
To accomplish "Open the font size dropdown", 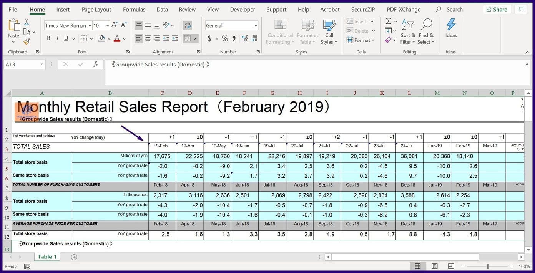I will (108, 26).
